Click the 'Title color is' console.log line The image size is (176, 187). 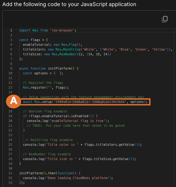tap(82, 145)
